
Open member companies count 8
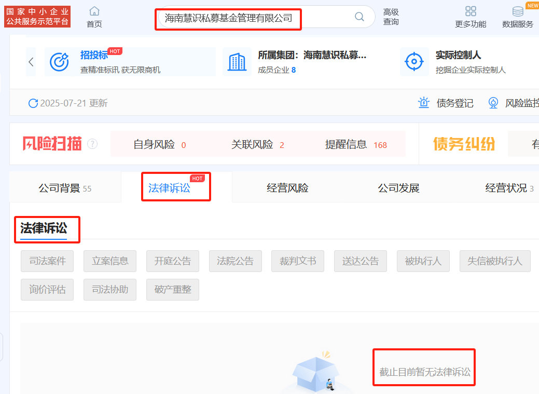pyautogui.click(x=294, y=70)
